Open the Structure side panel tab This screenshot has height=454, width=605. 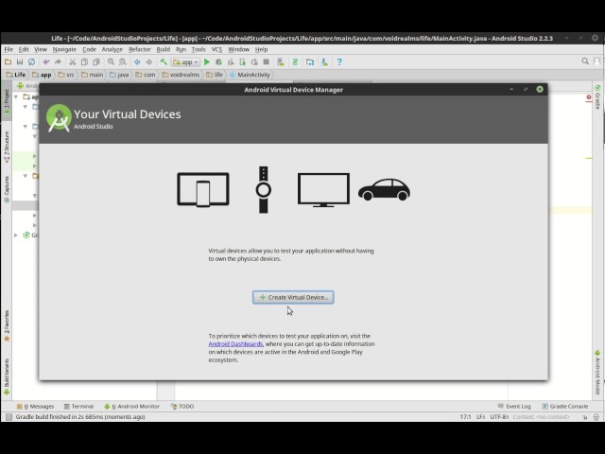(7, 147)
